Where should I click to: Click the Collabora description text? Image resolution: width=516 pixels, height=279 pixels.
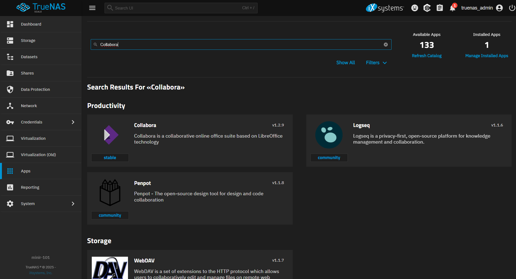tap(208, 139)
